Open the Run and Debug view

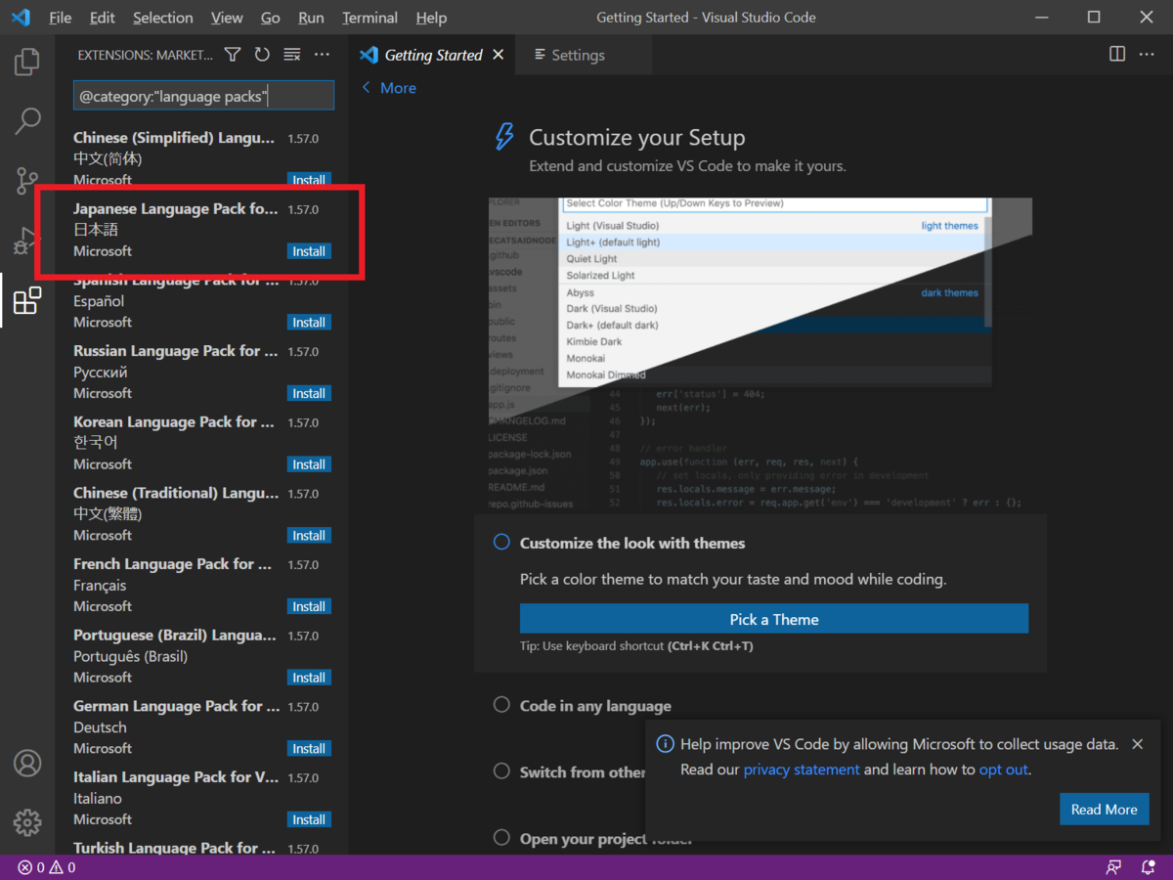point(27,241)
